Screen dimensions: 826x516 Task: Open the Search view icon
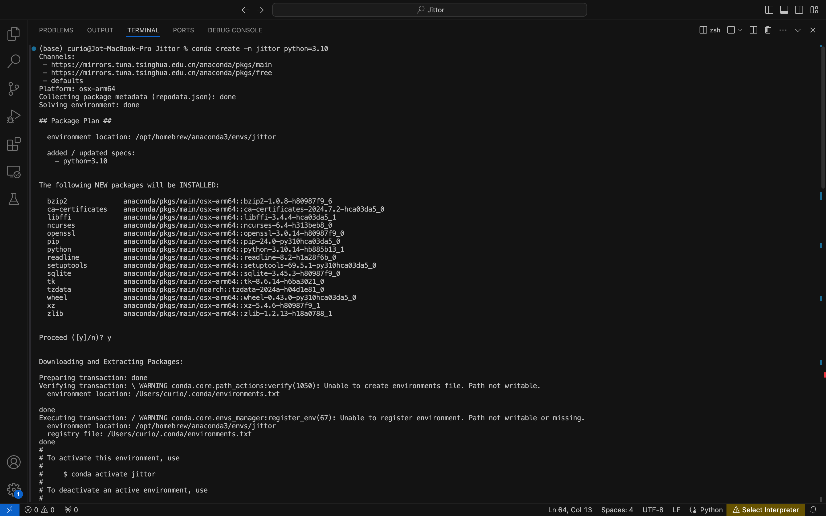pyautogui.click(x=14, y=61)
